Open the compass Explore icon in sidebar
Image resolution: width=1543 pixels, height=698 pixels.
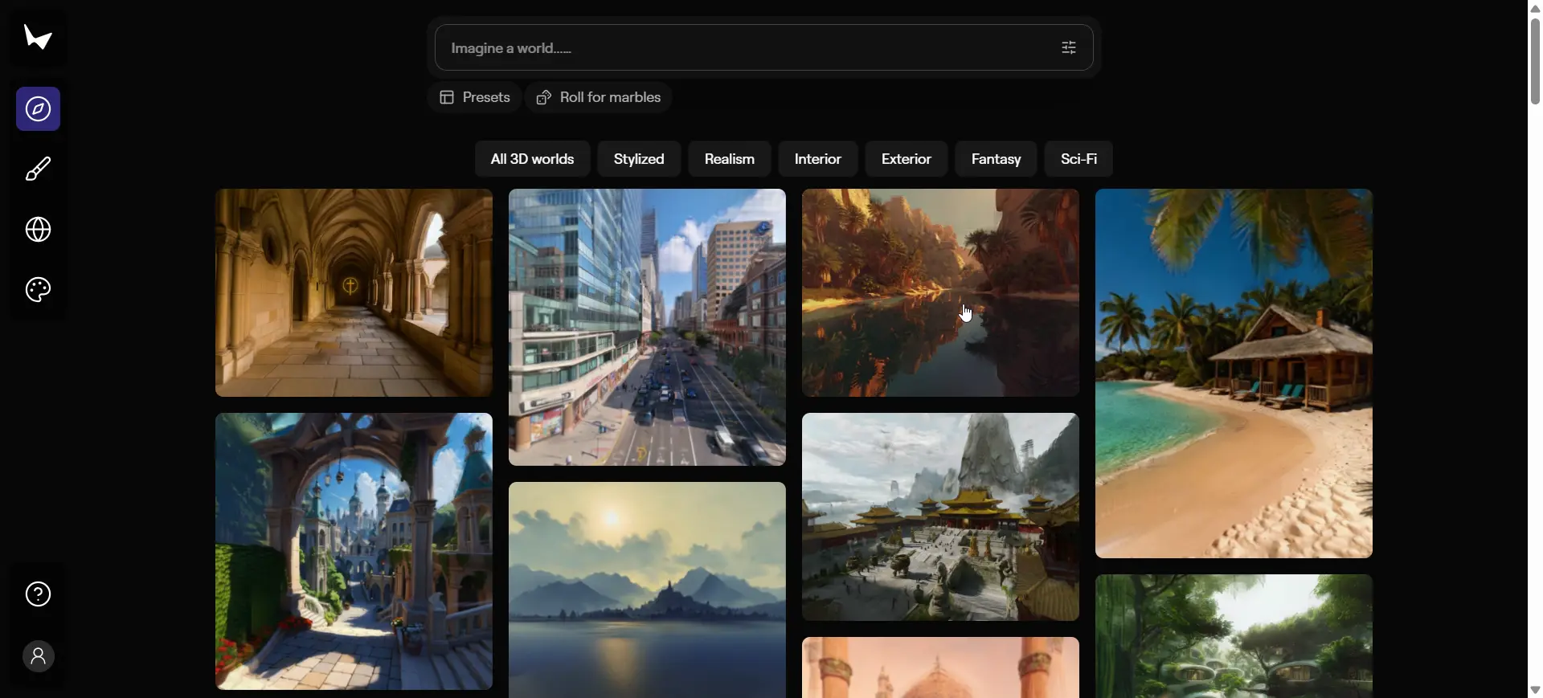pos(38,109)
